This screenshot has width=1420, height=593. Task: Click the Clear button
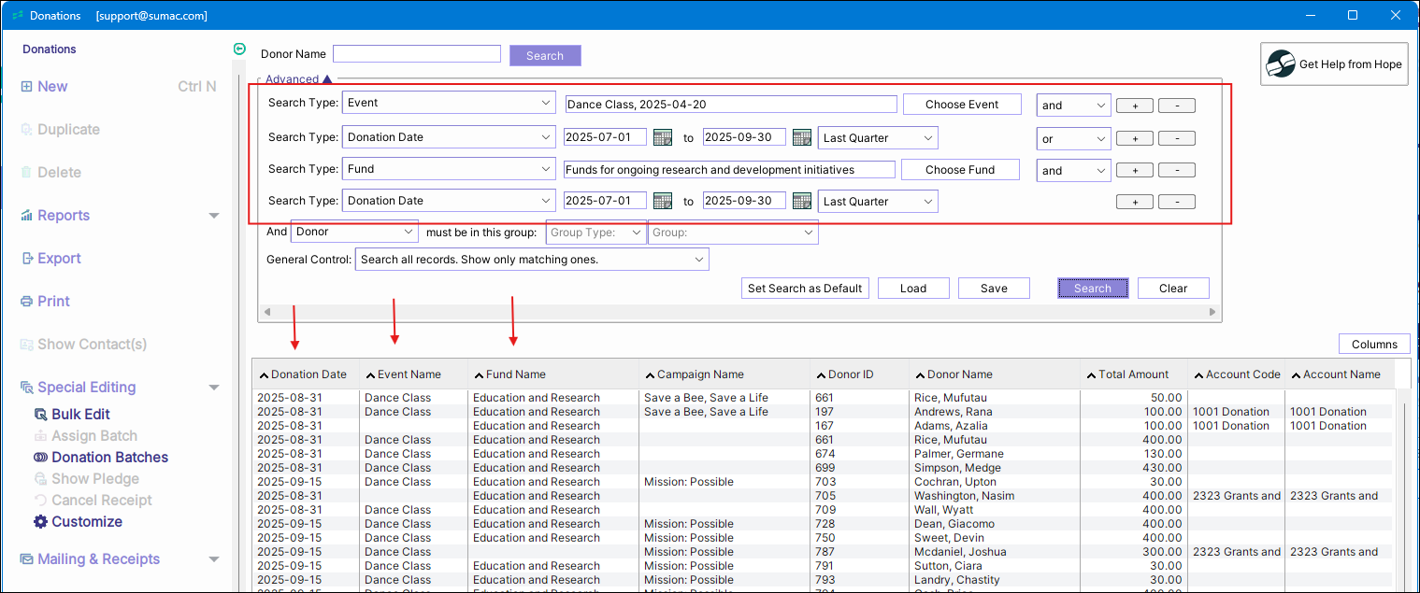1172,289
